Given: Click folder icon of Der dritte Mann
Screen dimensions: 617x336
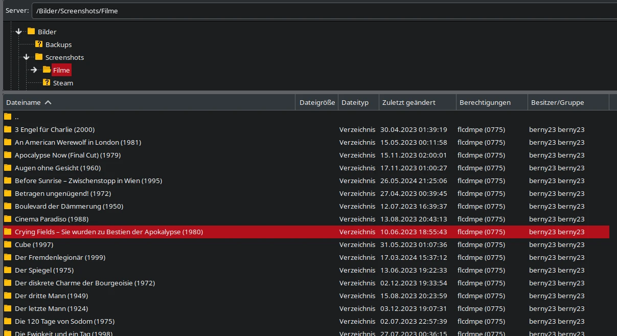Looking at the screenshot, I should pyautogui.click(x=8, y=296).
